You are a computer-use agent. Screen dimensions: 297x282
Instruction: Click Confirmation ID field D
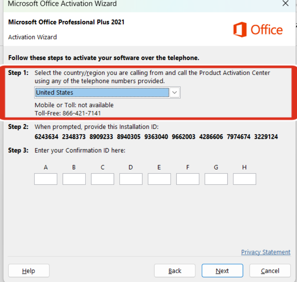(x=131, y=179)
